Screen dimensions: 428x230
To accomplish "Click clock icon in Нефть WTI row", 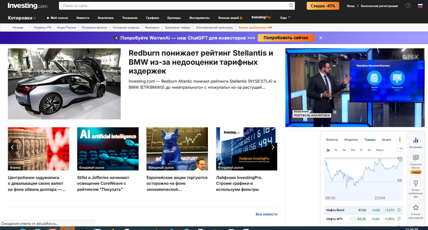I will (x=399, y=219).
